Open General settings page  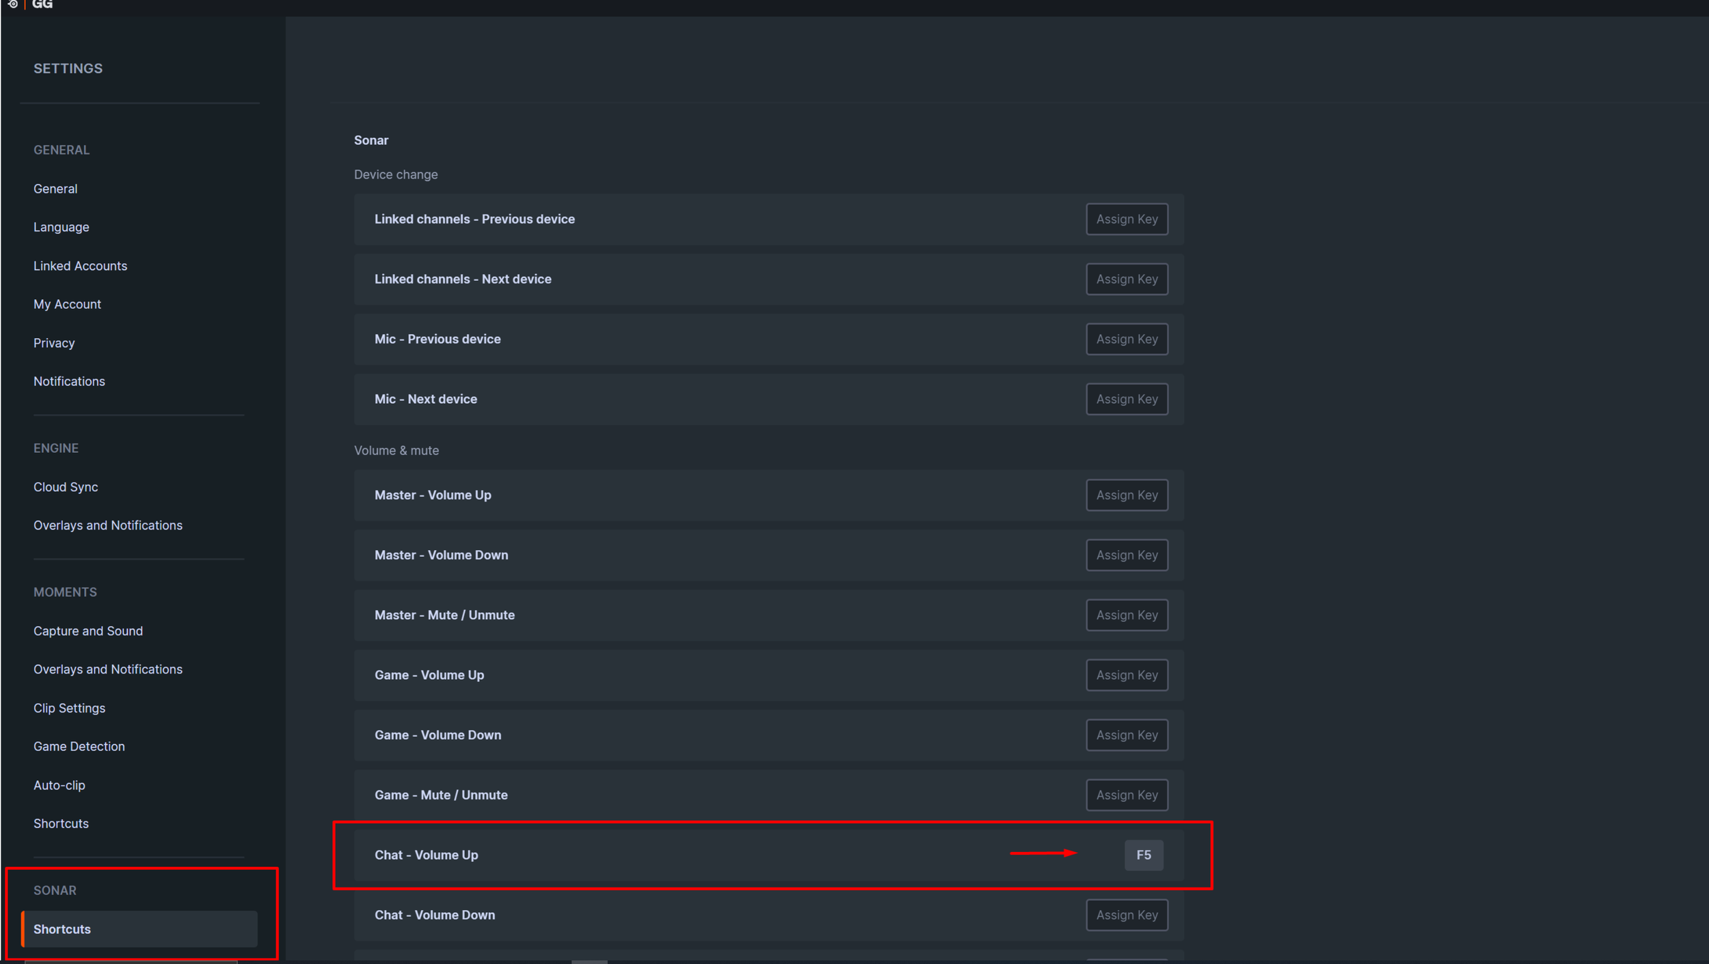(55, 189)
